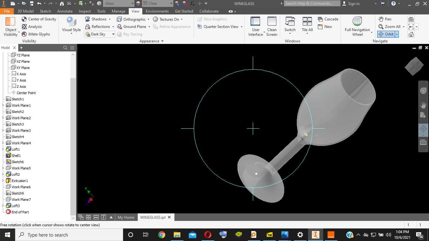Open the My Home document tab
This screenshot has height=241, width=429.
(x=126, y=217)
